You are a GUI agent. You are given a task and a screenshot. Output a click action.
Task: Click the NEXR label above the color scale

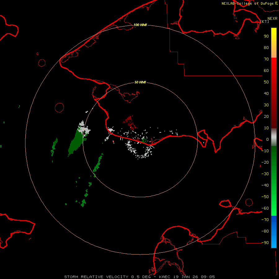point(272,19)
